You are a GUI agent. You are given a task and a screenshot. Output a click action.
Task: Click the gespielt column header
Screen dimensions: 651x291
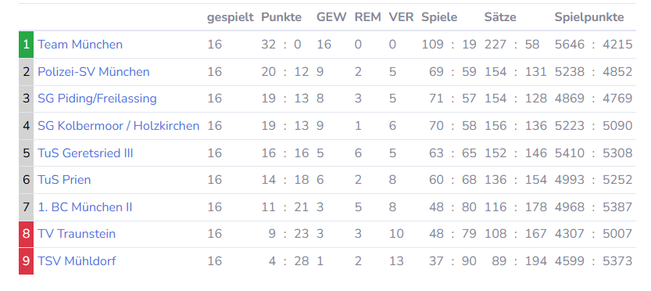tap(231, 18)
